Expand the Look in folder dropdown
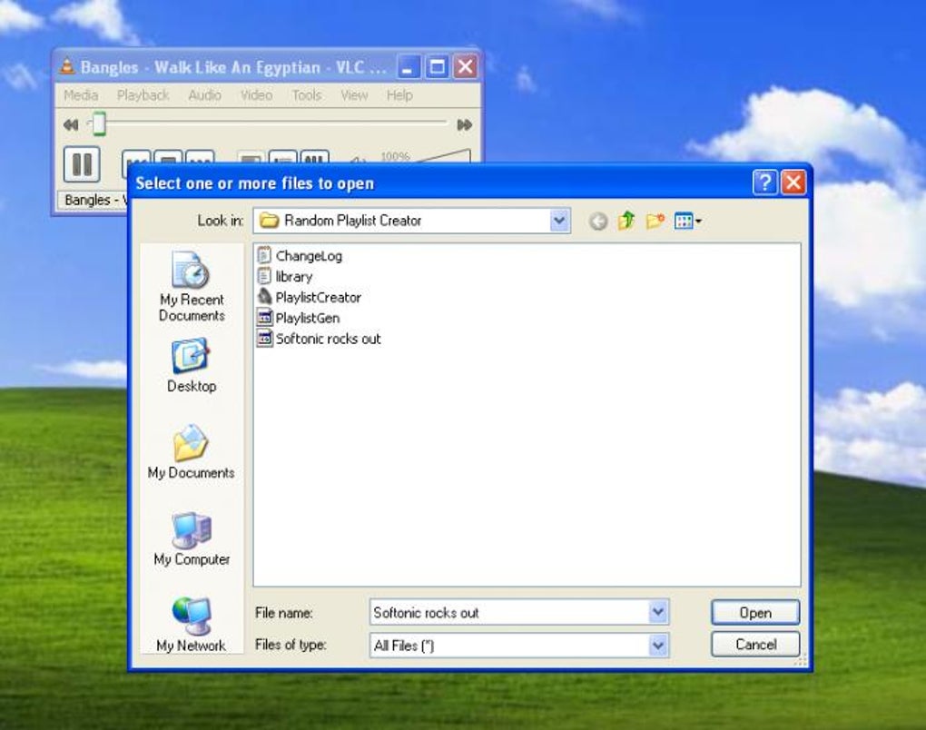 pos(558,221)
